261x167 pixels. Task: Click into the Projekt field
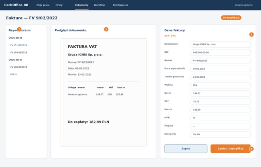[x=221, y=126]
